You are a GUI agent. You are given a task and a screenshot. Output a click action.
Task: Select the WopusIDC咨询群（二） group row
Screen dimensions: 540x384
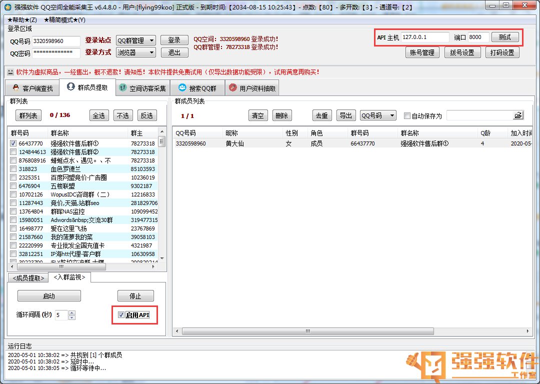pos(83,194)
